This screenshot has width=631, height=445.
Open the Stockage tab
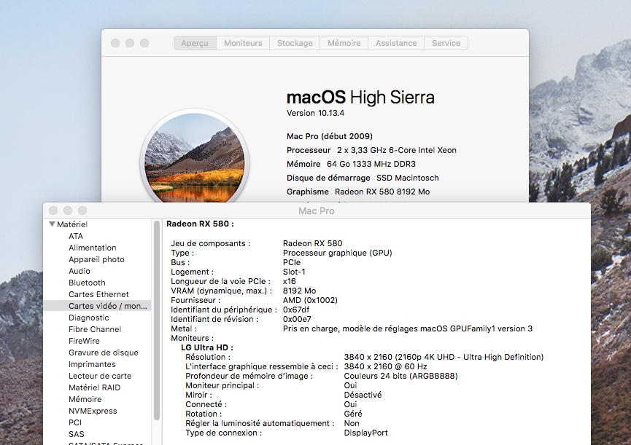click(x=295, y=43)
